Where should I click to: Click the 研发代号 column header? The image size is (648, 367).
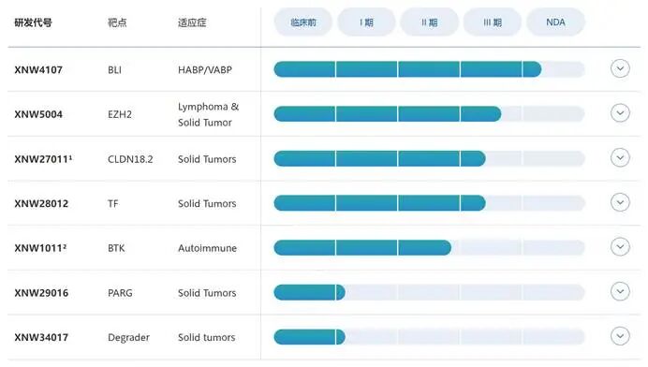[x=34, y=22]
